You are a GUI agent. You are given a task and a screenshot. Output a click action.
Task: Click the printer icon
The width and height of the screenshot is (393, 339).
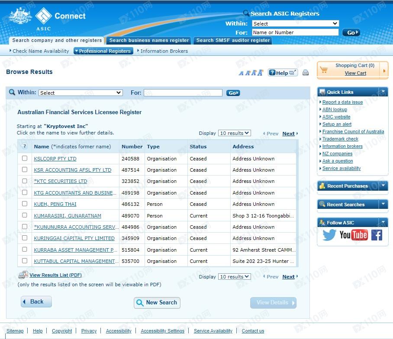click(x=306, y=73)
